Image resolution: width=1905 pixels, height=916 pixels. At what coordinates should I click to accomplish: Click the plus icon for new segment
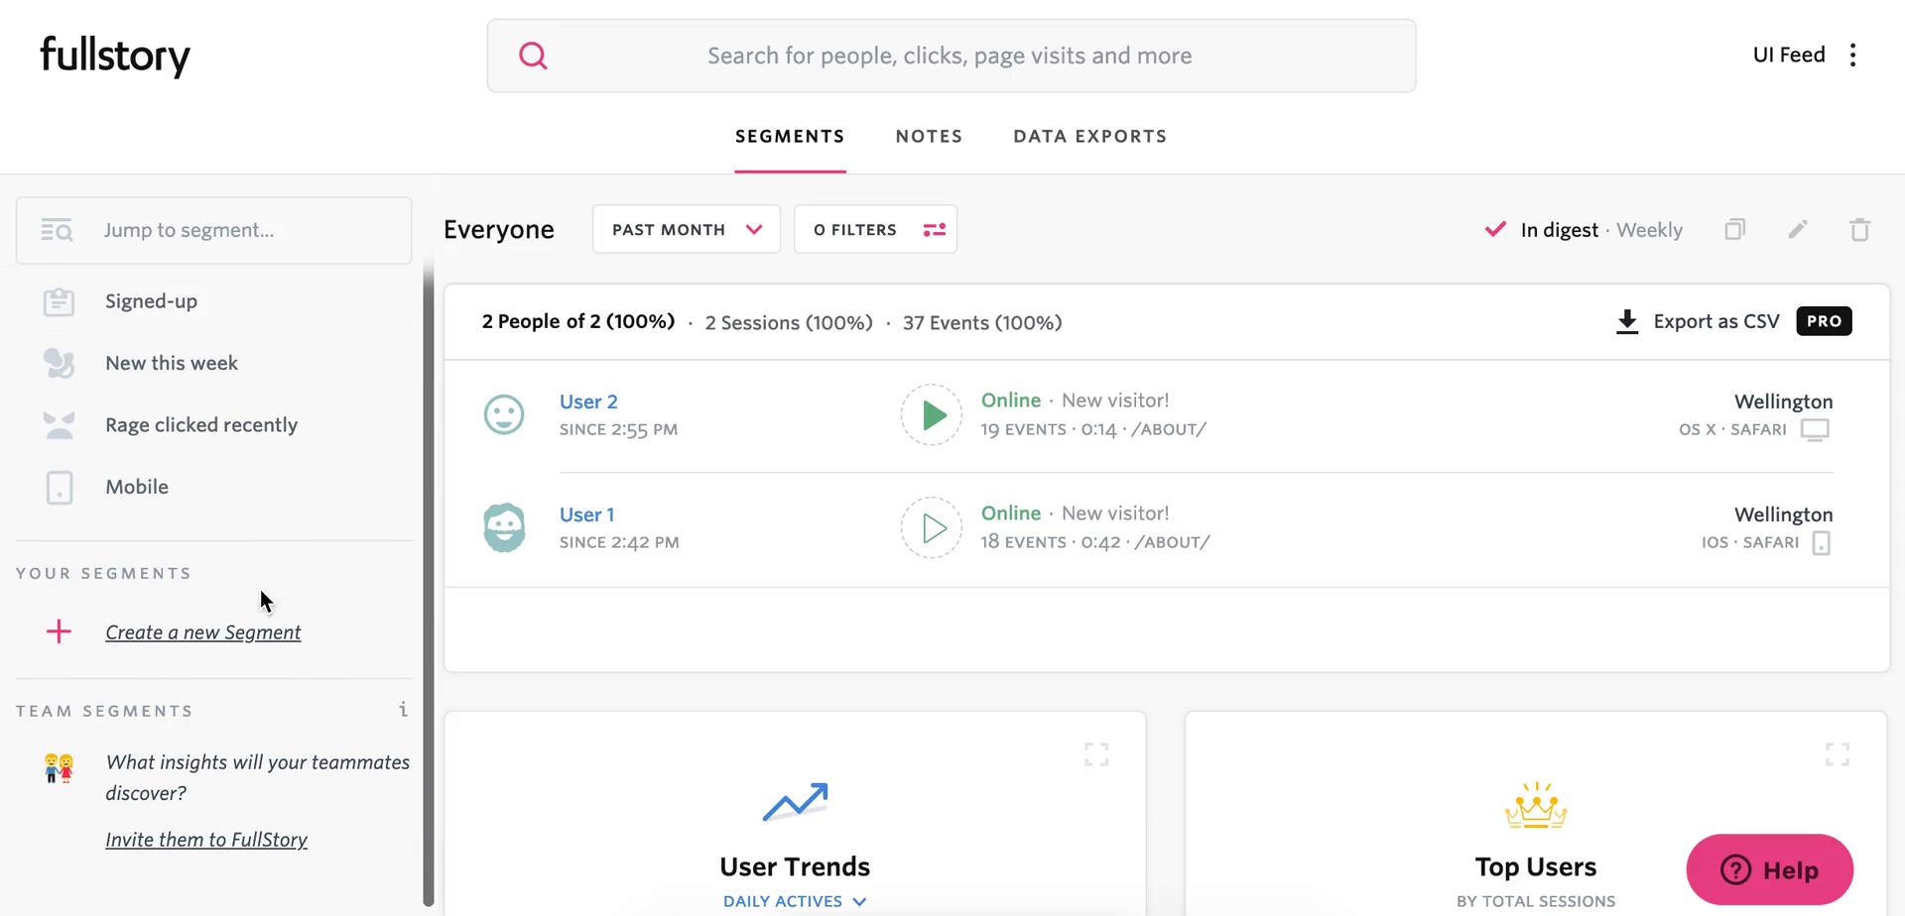click(59, 631)
